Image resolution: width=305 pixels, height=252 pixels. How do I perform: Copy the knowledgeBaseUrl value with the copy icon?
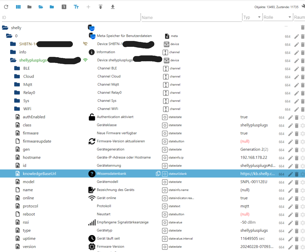click(158, 174)
